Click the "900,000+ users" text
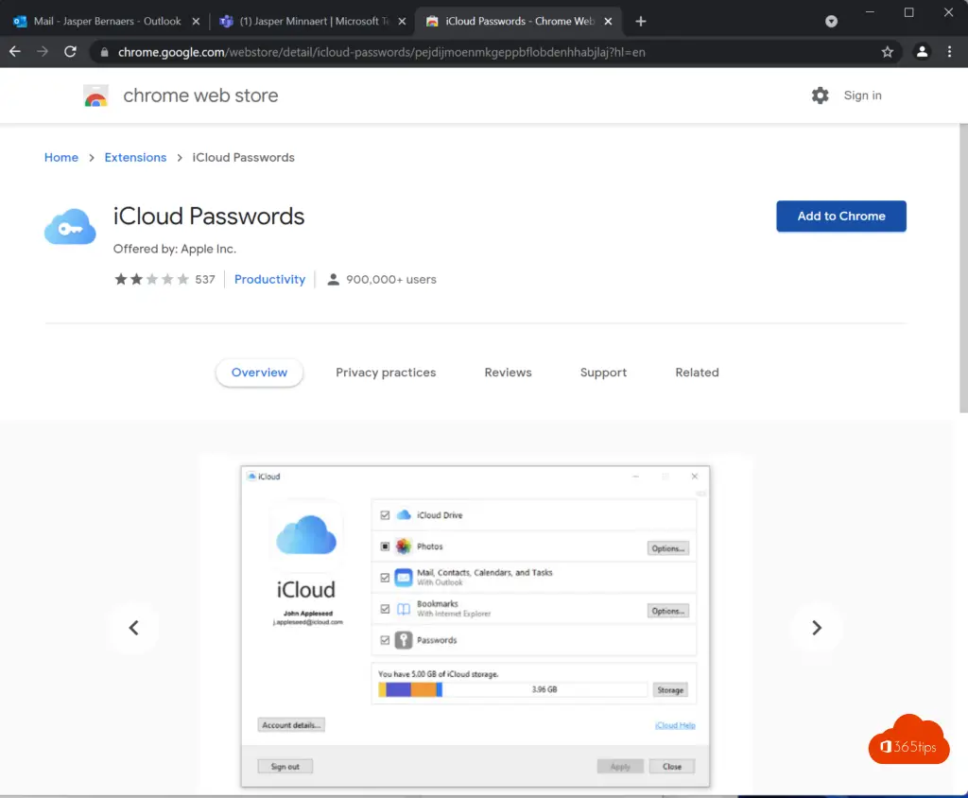Viewport: 968px width, 798px height. [390, 279]
